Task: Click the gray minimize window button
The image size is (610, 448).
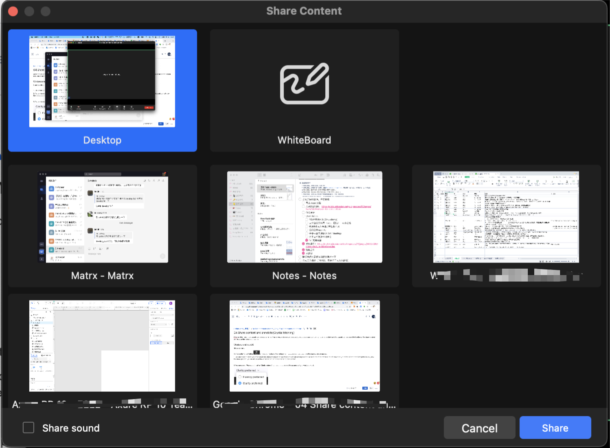Action: coord(29,11)
